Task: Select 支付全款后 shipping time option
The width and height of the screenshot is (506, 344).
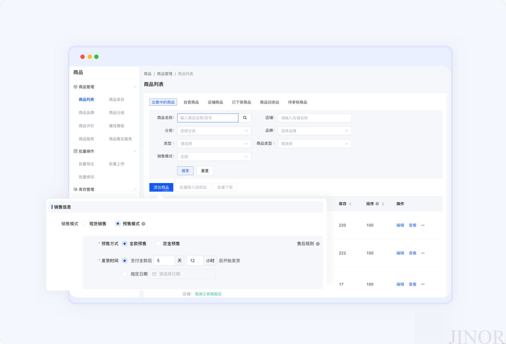Action: coord(125,261)
